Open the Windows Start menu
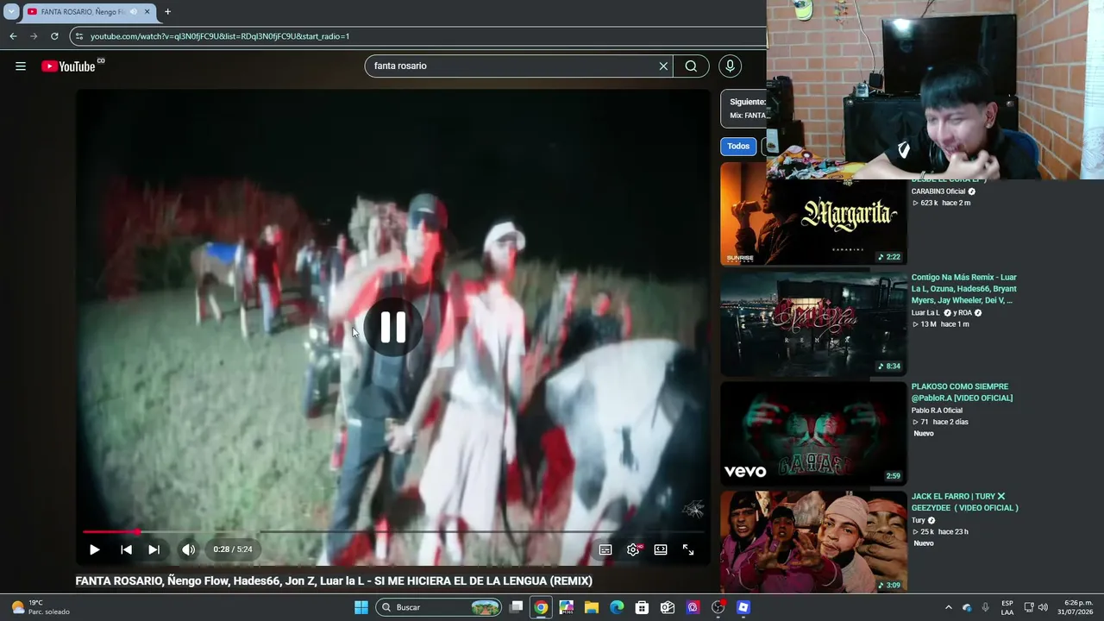 [361, 607]
